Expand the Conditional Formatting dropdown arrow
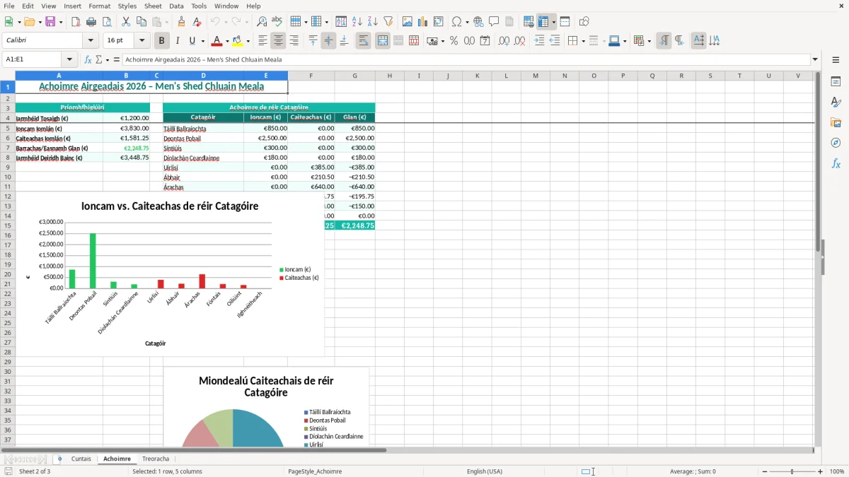 pos(649,41)
